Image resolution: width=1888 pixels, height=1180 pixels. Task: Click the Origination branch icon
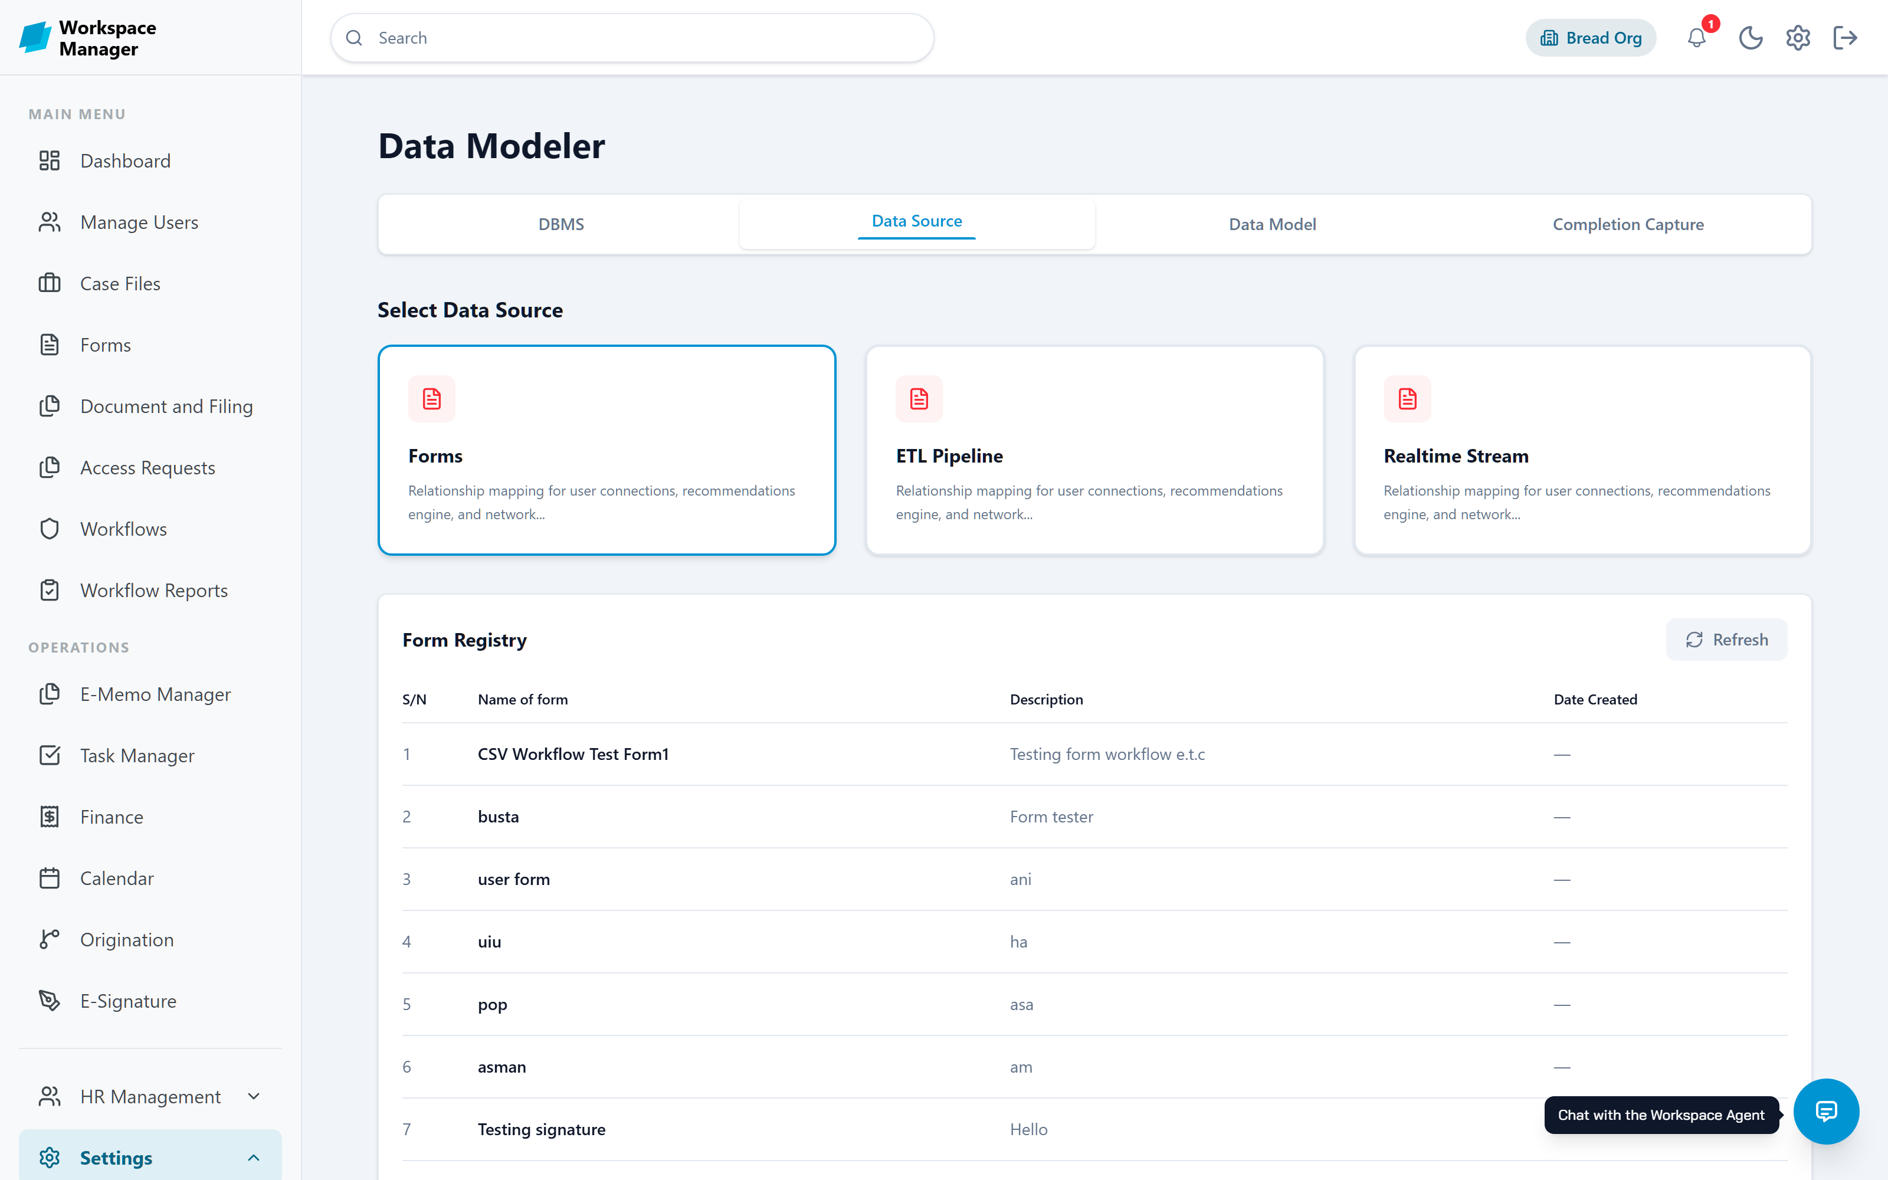tap(49, 940)
